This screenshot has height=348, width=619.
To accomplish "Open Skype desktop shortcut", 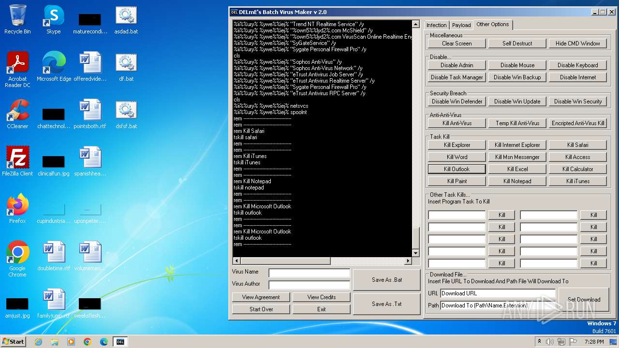I will (x=53, y=19).
